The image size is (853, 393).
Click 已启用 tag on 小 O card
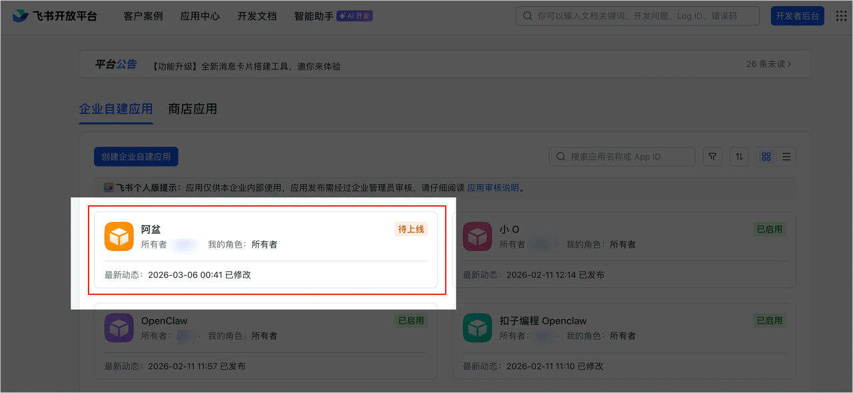point(770,229)
